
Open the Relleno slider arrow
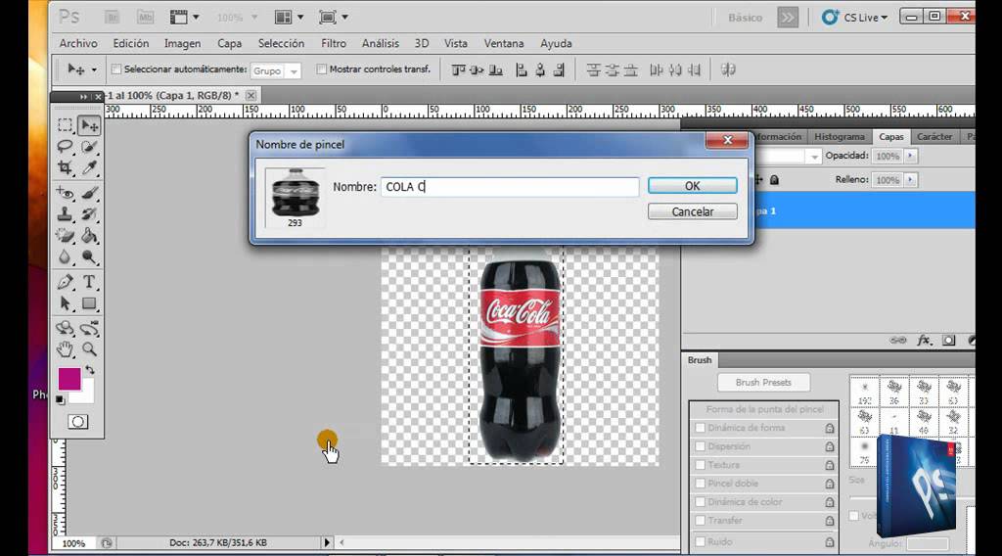(911, 179)
